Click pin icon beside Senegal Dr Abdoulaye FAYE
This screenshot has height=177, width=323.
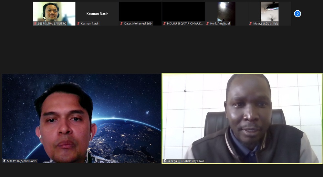click(x=165, y=161)
